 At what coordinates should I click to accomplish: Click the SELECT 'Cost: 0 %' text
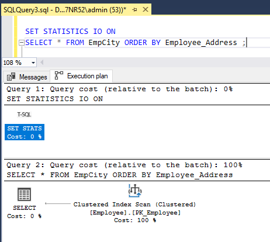(x=25, y=216)
